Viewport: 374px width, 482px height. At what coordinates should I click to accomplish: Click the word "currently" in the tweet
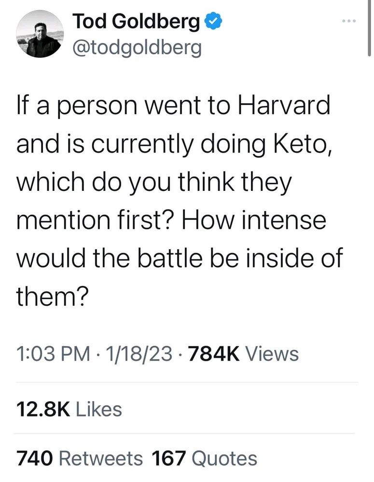[130, 144]
